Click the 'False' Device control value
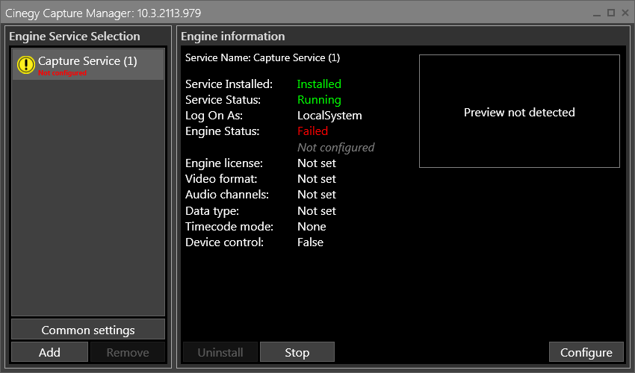The width and height of the screenshot is (635, 373). [x=310, y=242]
